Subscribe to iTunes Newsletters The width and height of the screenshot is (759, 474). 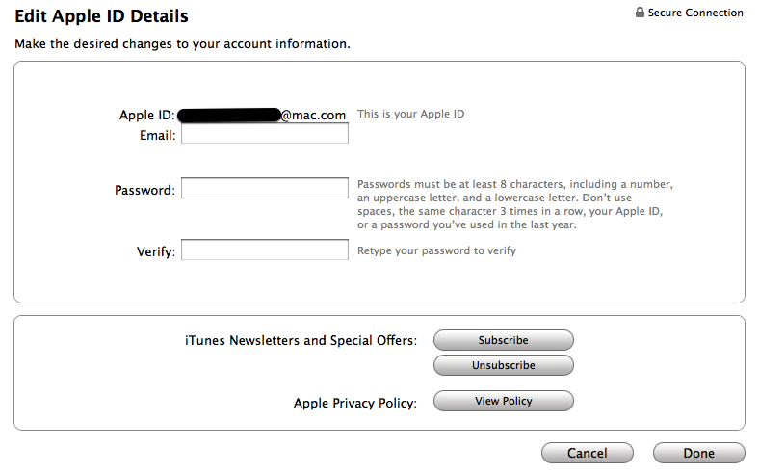504,340
